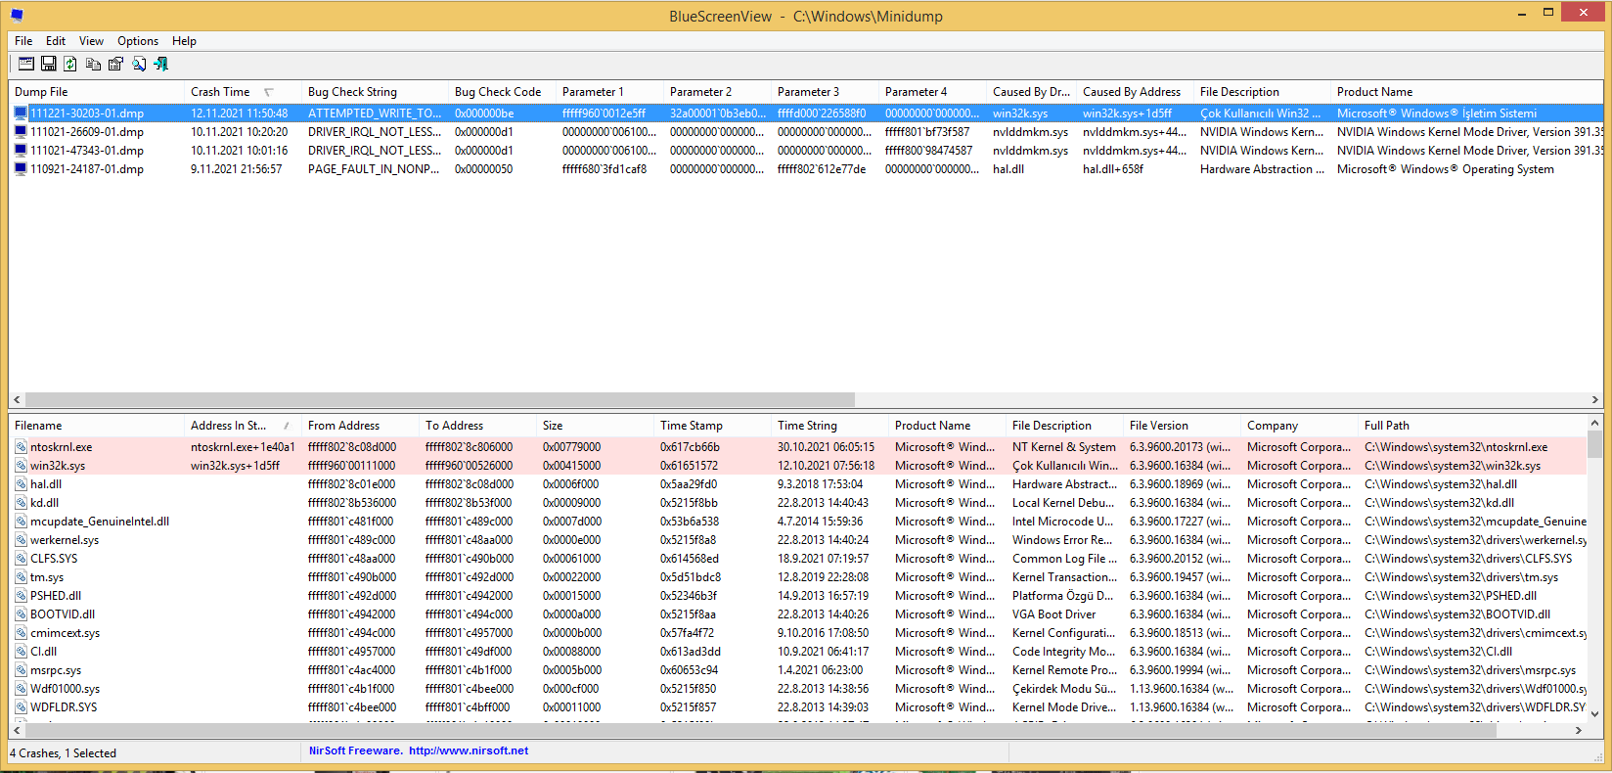The width and height of the screenshot is (1612, 773).
Task: Launch Find with the magnifier toolbar icon
Action: (x=139, y=64)
